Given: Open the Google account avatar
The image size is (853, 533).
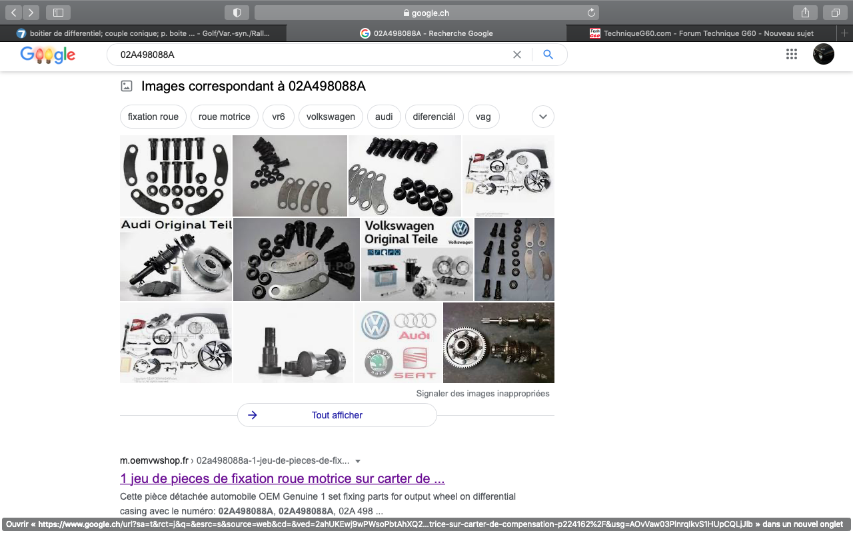Looking at the screenshot, I should [824, 54].
